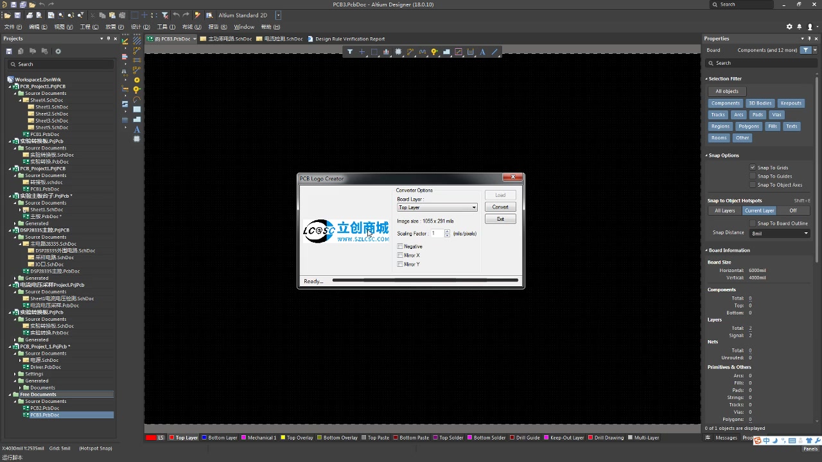Click the notifications bell icon at top right
This screenshot has width=822, height=462.
click(800, 27)
